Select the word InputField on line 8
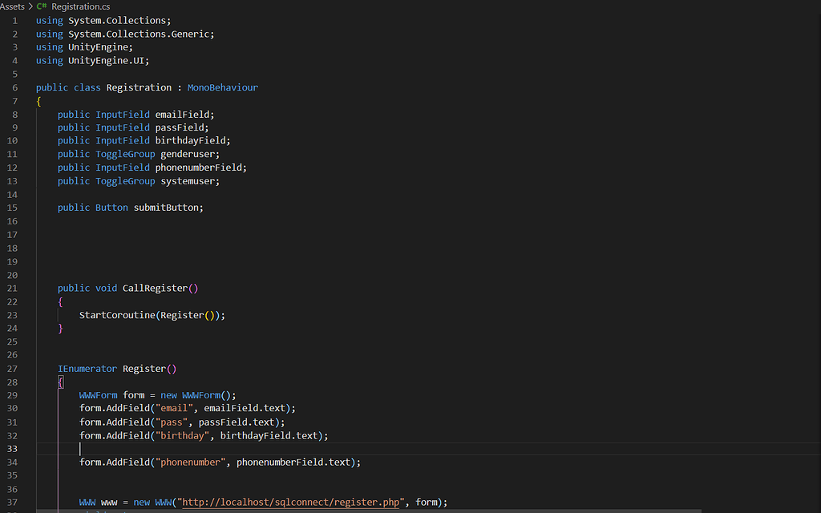 click(122, 114)
